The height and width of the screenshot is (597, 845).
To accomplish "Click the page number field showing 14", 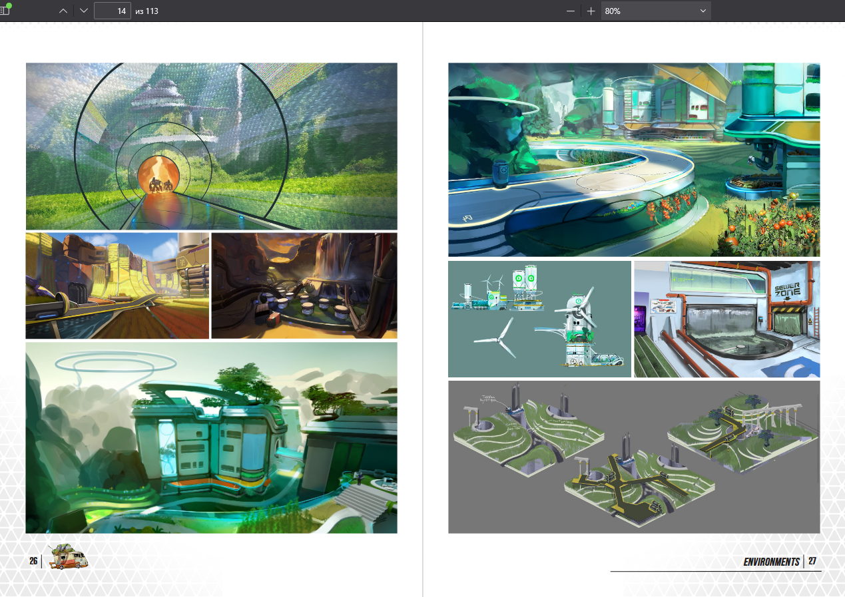I will point(113,11).
